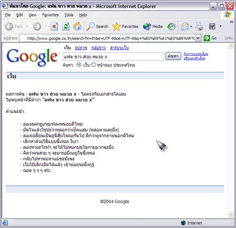Expand the address bar dropdown
The image size is (236, 228).
[x=198, y=38]
